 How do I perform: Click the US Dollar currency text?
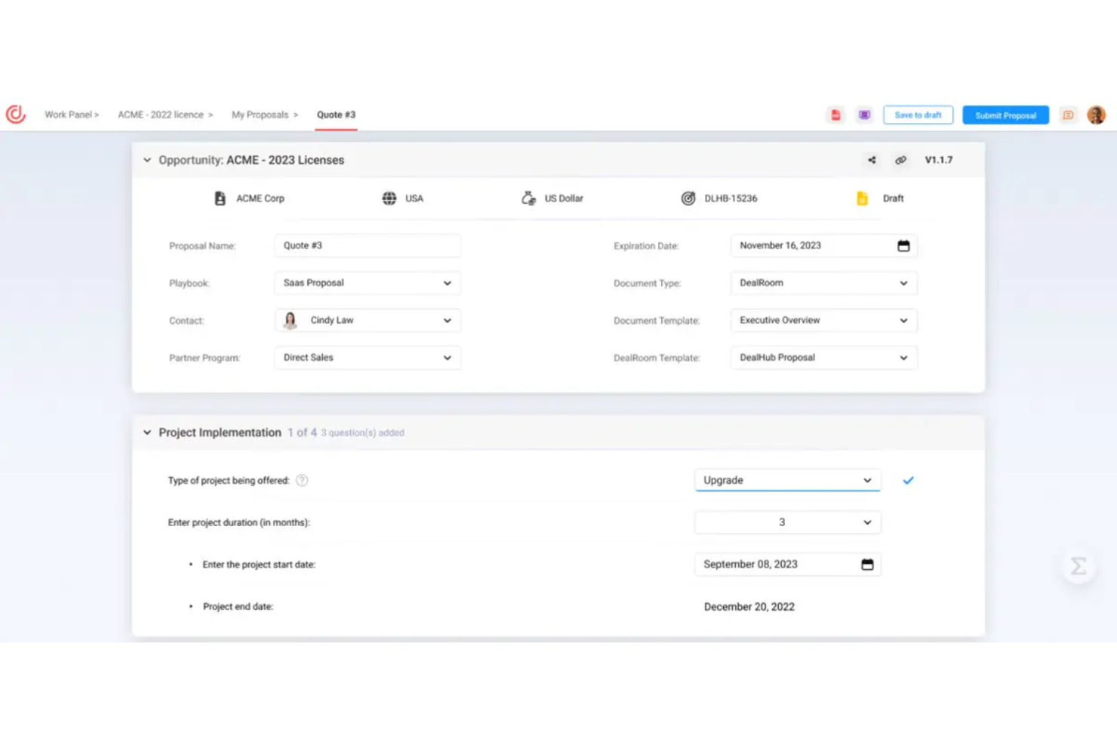pos(564,199)
